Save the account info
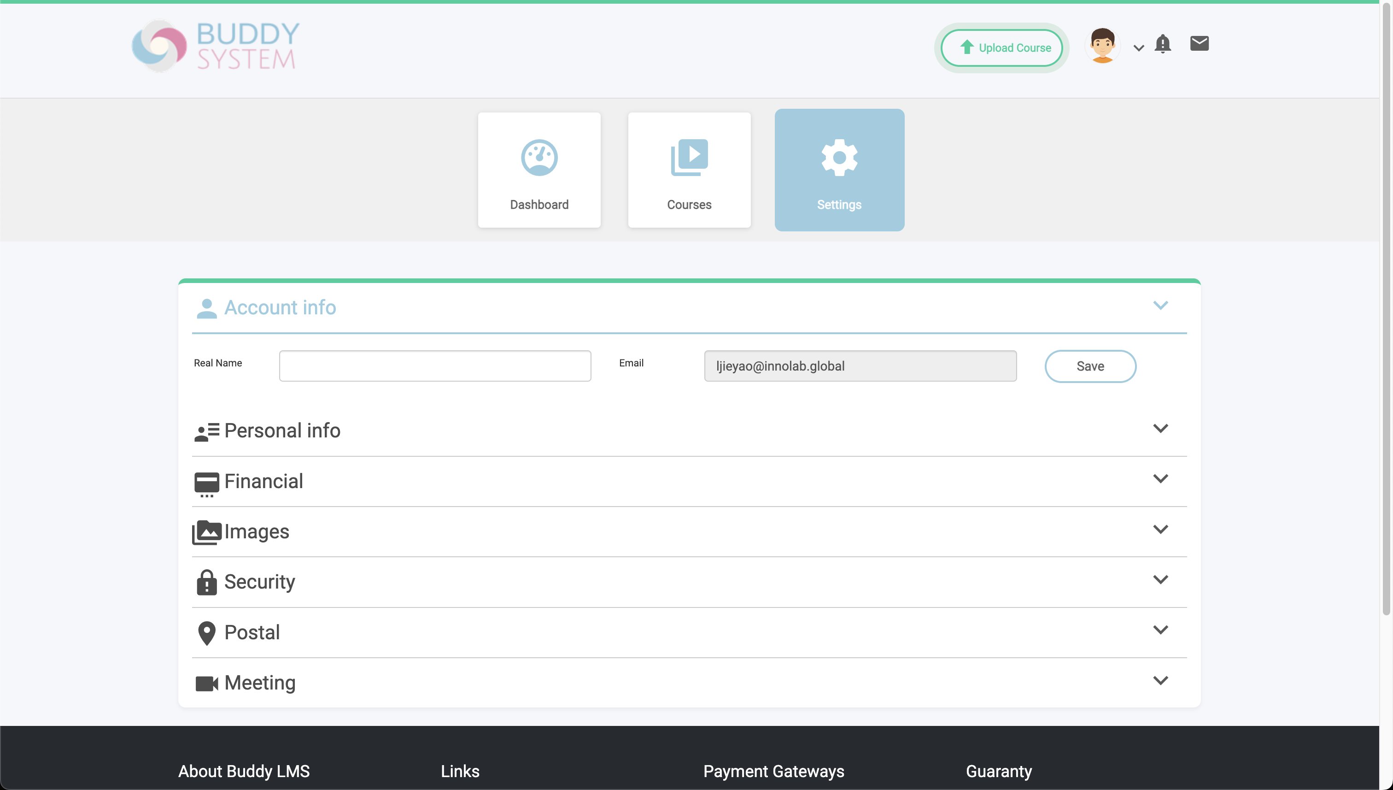This screenshot has width=1393, height=790. tap(1090, 366)
